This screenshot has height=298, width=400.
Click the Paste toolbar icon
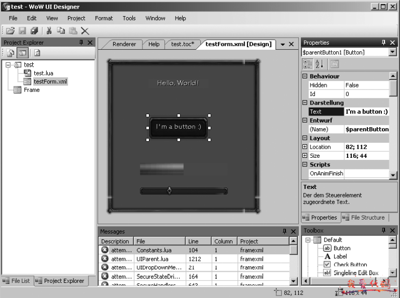[x=73, y=31]
